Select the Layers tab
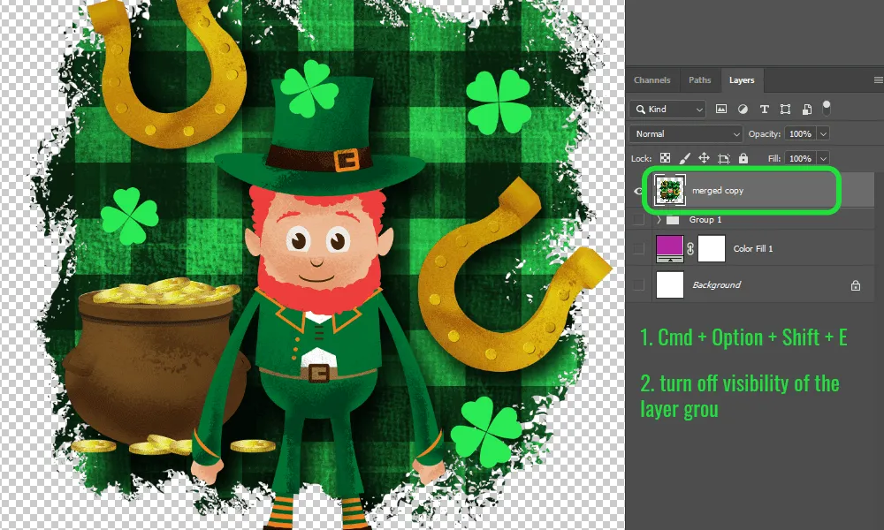 [x=742, y=80]
